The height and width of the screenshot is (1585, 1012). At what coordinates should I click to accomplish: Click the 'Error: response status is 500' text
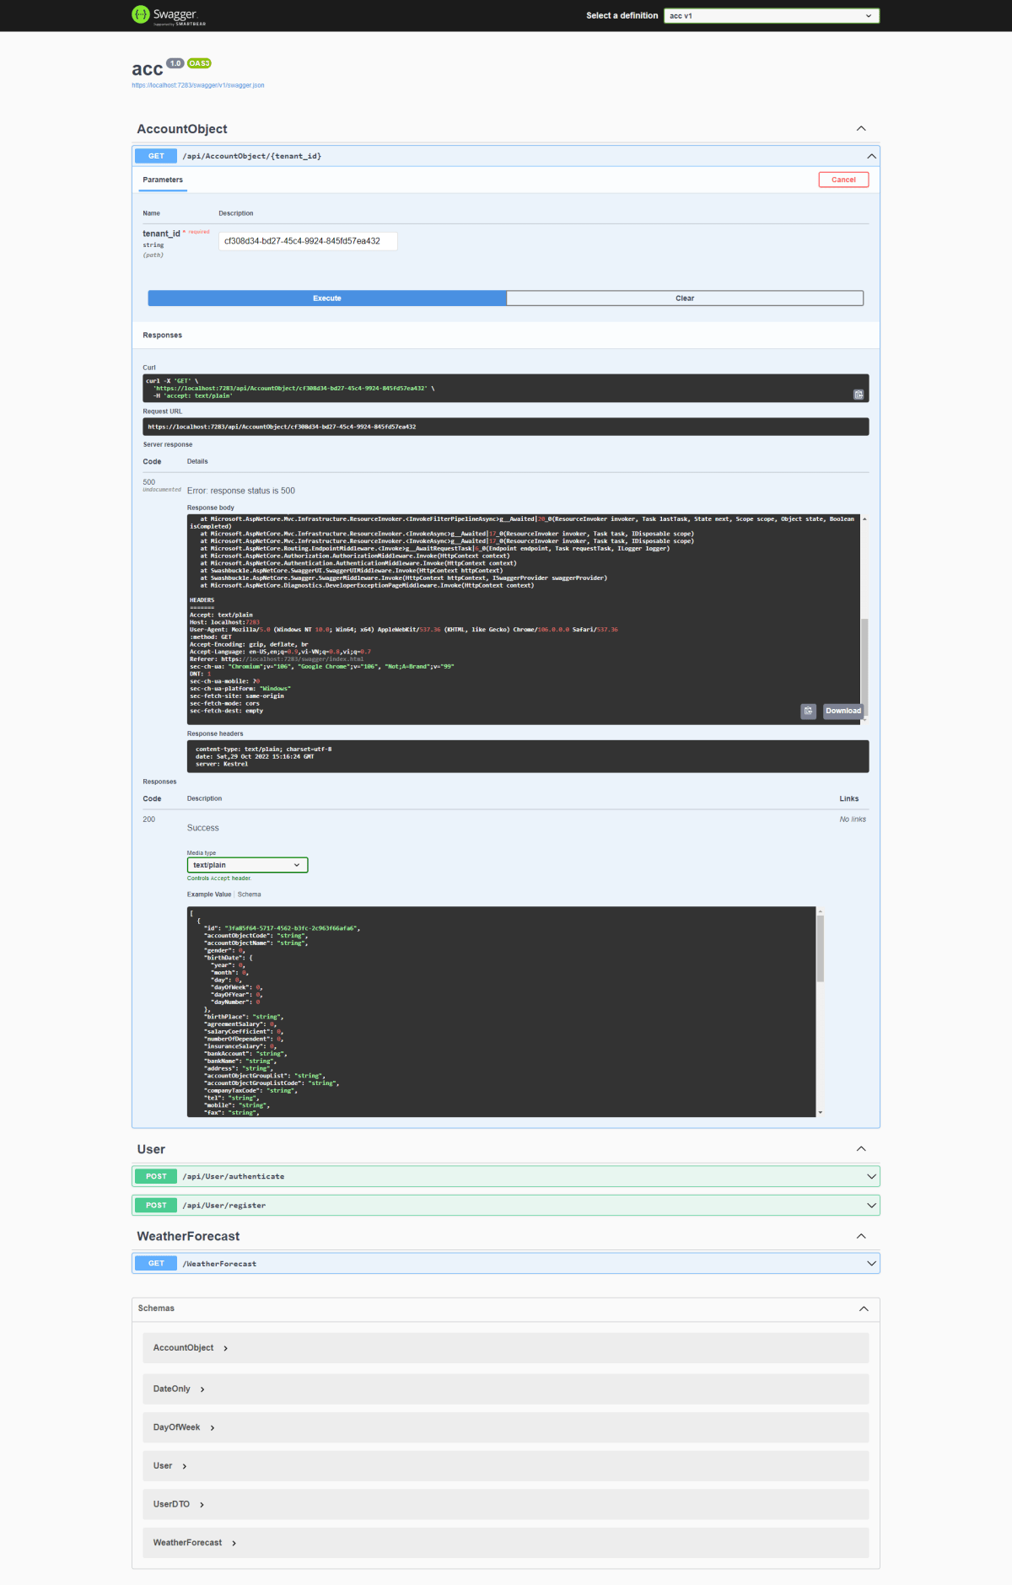tap(241, 491)
